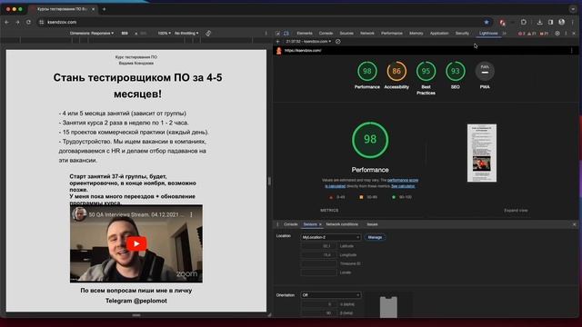Open the No throttling dropdown
Viewport: 582px width, 327px height.
[x=186, y=34]
